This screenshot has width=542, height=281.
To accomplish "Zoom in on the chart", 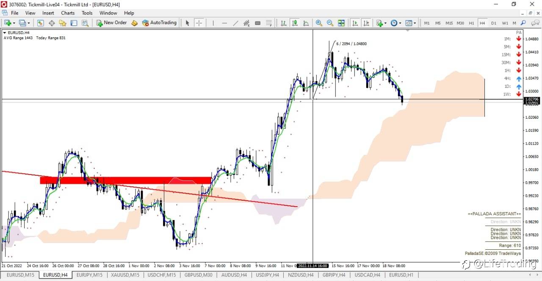I will pos(319,23).
